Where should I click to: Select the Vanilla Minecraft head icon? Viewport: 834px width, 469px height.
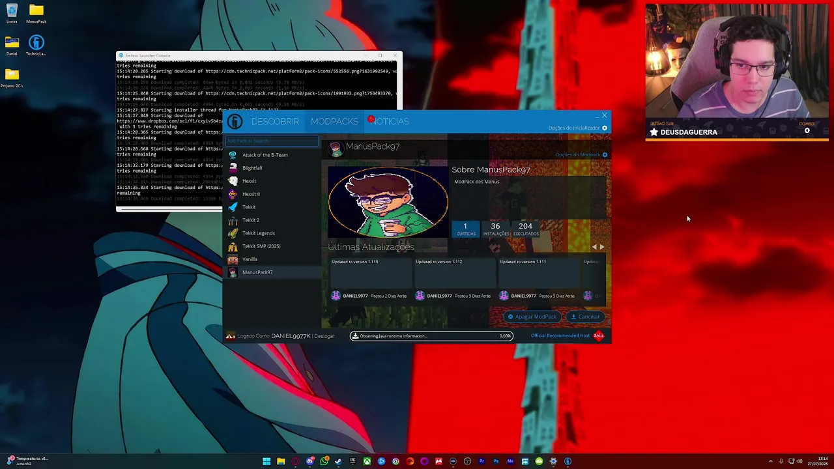coord(233,259)
